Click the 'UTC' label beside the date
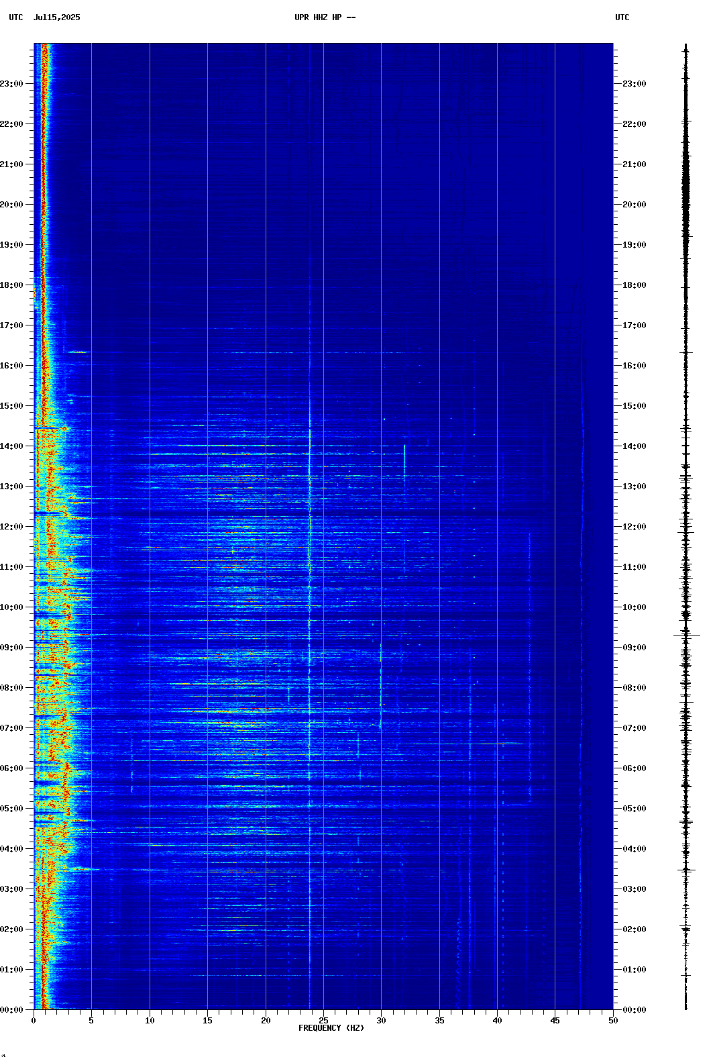715x1063 pixels. [x=16, y=17]
